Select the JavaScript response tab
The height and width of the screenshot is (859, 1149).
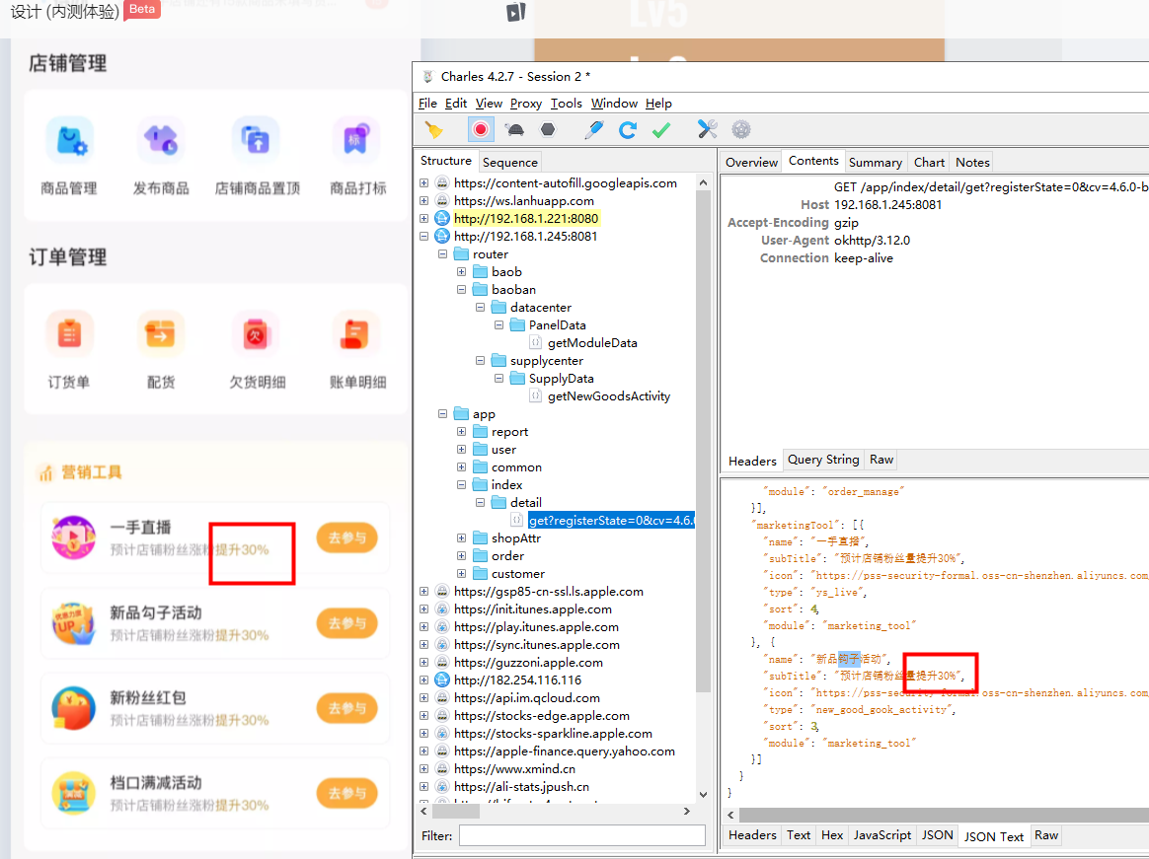tap(881, 834)
